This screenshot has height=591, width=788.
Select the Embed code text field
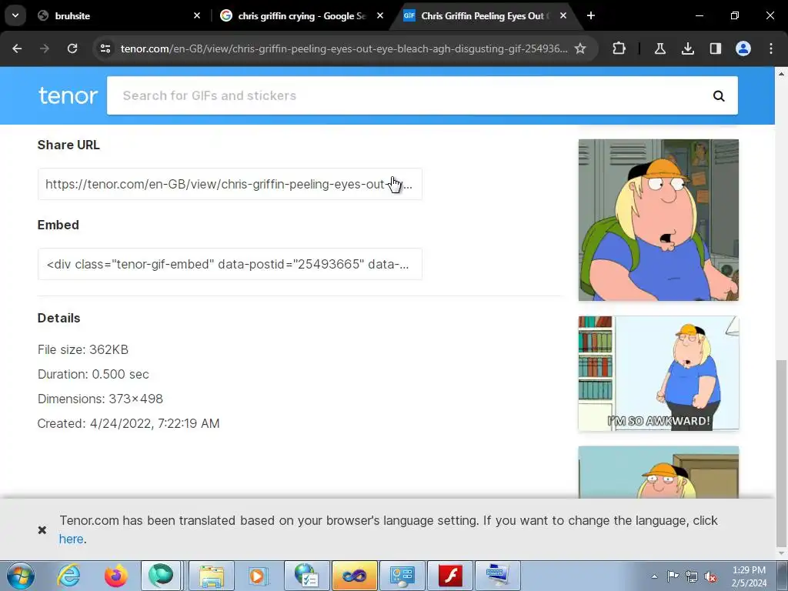(x=229, y=264)
